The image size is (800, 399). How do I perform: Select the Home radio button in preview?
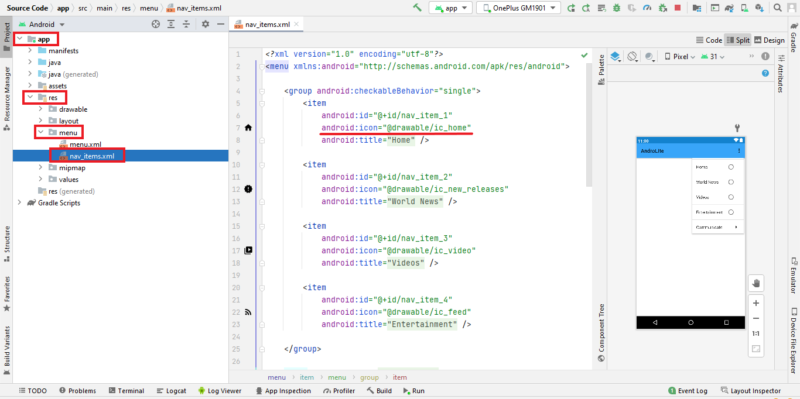pos(731,167)
